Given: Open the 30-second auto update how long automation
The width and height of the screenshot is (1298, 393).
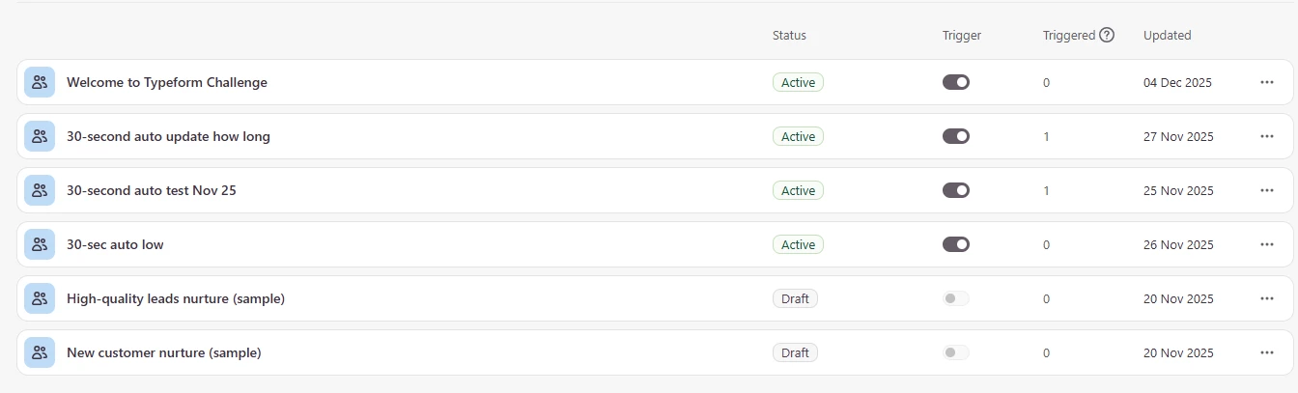Looking at the screenshot, I should [168, 136].
